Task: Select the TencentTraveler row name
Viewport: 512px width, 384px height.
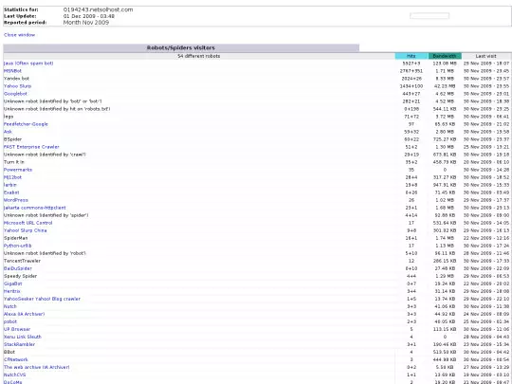Action: 22,261
